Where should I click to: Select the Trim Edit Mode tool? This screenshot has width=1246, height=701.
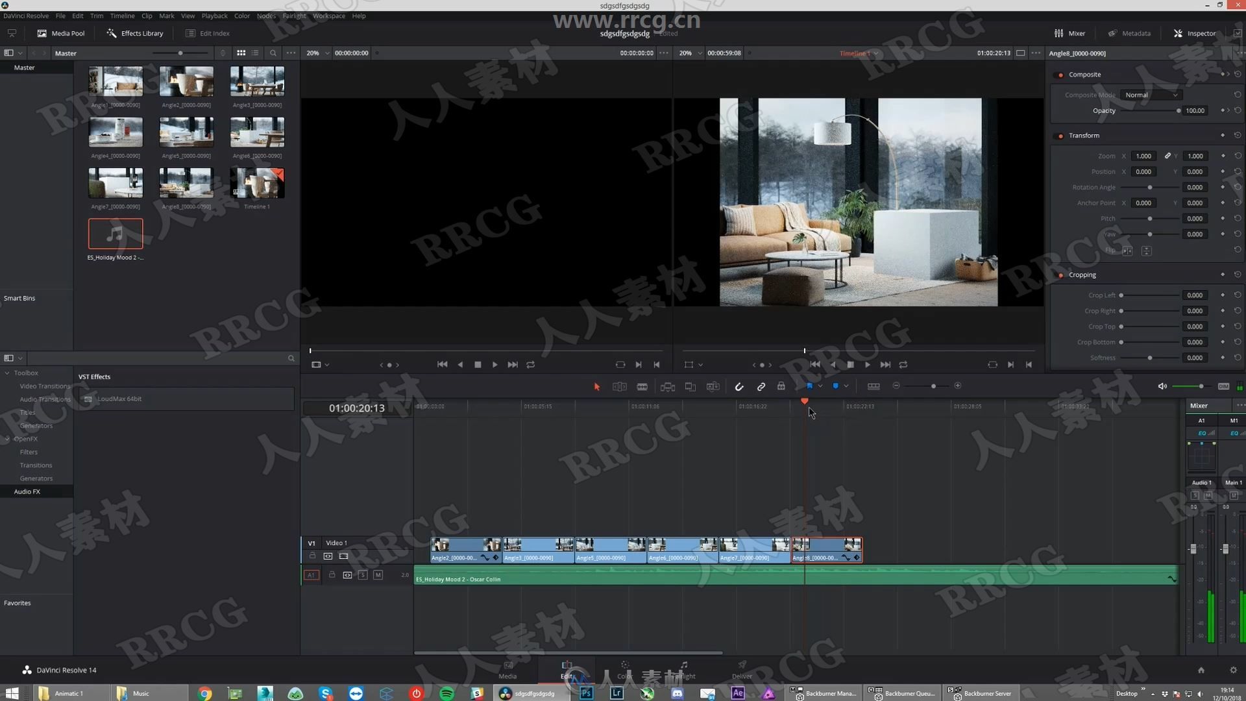click(x=620, y=387)
